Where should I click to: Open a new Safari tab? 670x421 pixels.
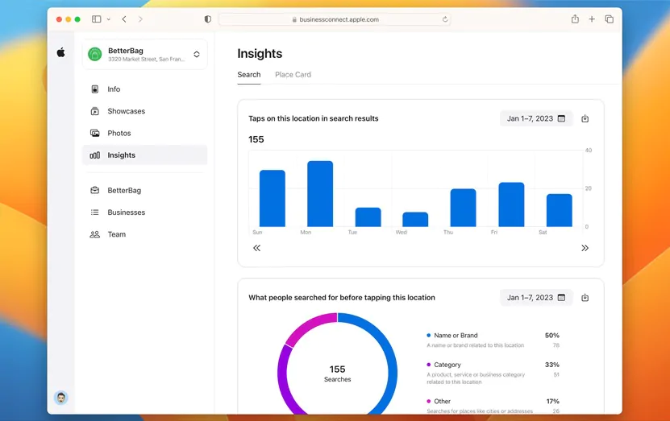point(592,19)
